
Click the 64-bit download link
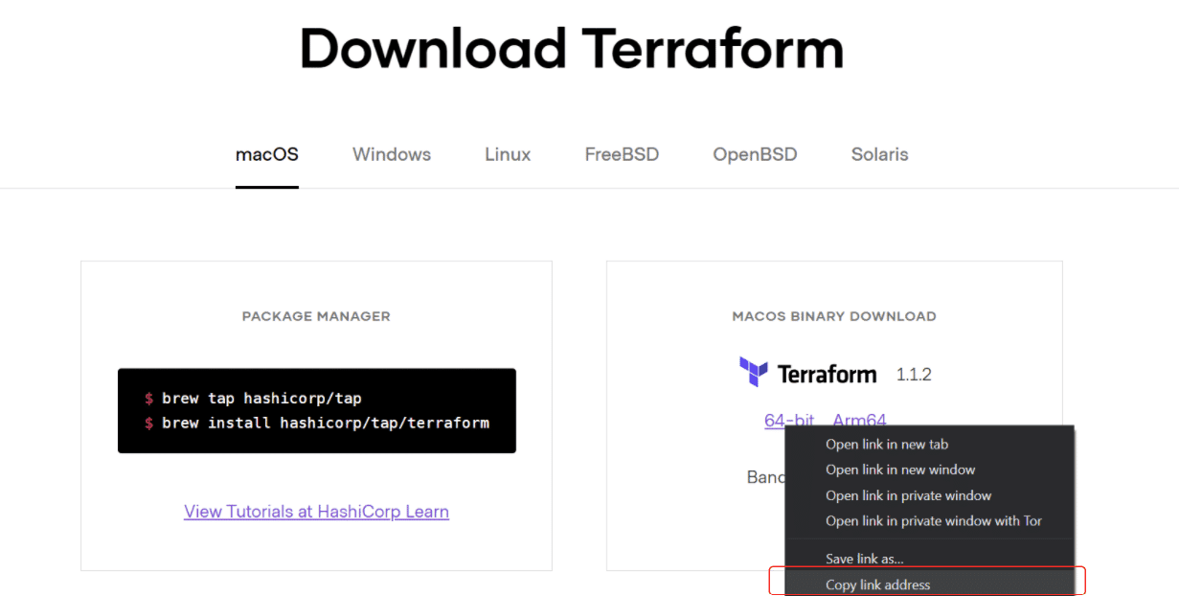pos(789,421)
